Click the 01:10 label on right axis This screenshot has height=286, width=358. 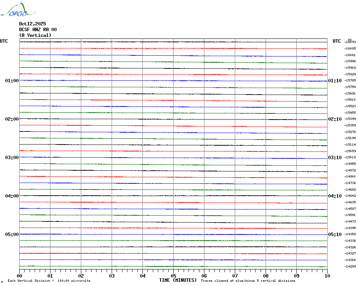point(335,81)
